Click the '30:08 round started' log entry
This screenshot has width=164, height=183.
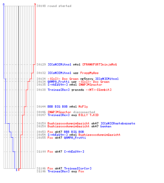click(x=54, y=6)
